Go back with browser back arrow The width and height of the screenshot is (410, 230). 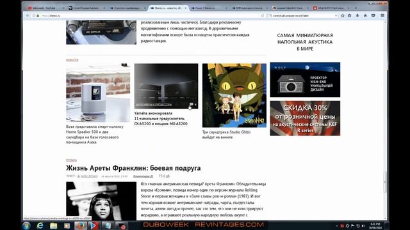(28, 15)
